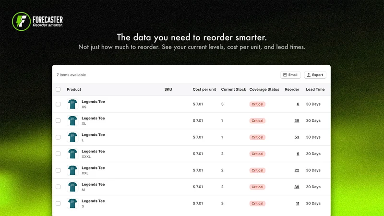This screenshot has width=384, height=216.
Task: Open the Legends Tee L shirt thumbnail
Action: (72, 137)
